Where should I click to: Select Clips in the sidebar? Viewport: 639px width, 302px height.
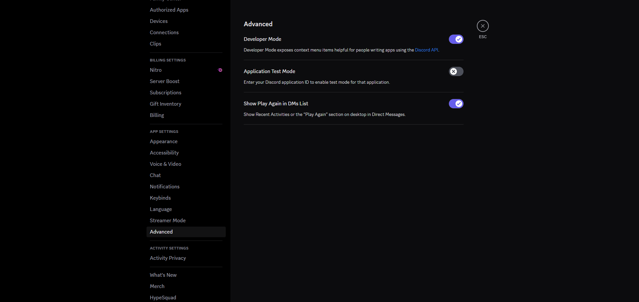pyautogui.click(x=186, y=44)
